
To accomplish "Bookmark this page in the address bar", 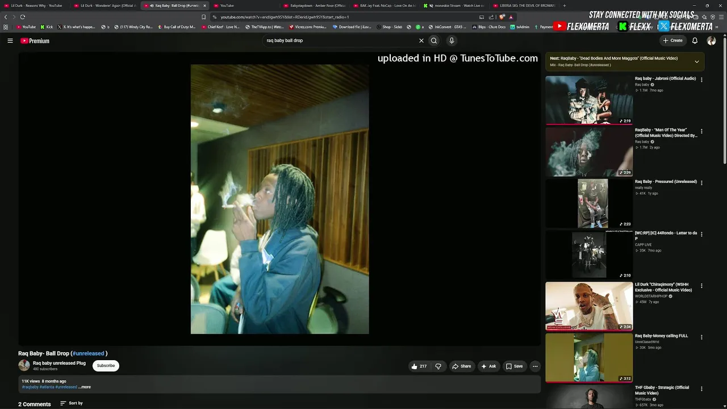I will [204, 17].
